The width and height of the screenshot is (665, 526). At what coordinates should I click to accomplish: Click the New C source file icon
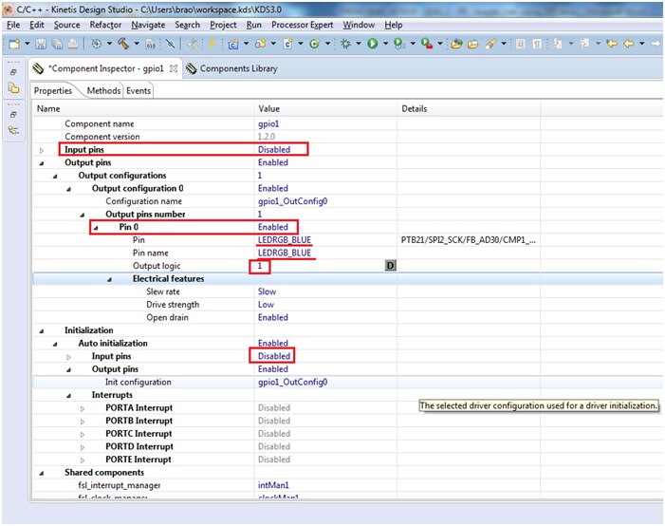coord(288,44)
